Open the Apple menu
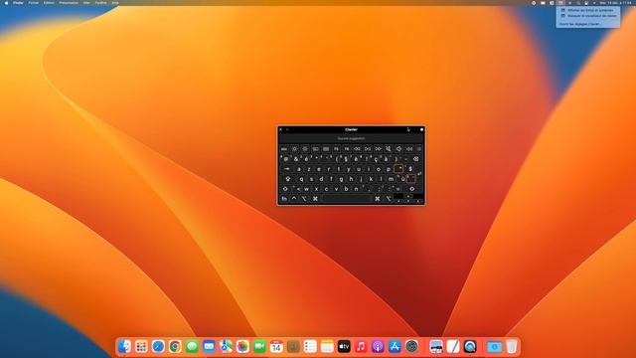Viewport: 636px width, 358px height. 6,3
